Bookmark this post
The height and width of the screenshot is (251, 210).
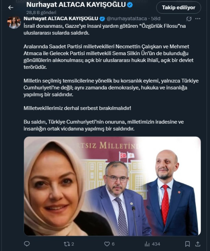coord(187,244)
